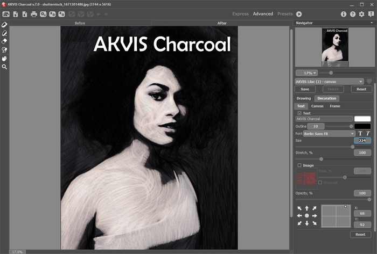Switch to Advanced mode
377x254 pixels.
coord(263,14)
